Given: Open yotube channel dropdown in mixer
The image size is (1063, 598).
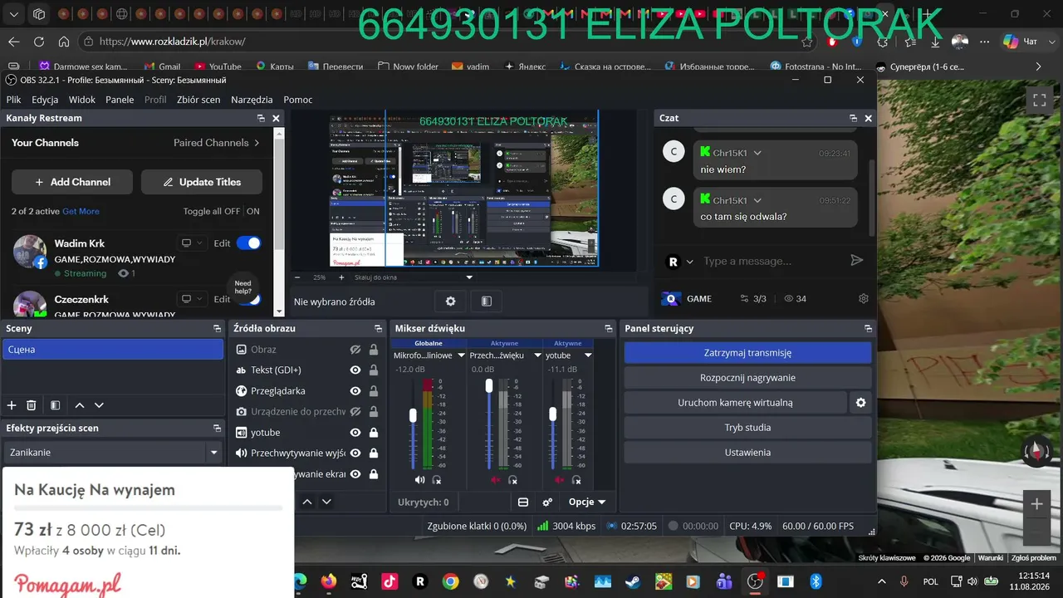Looking at the screenshot, I should pos(588,355).
